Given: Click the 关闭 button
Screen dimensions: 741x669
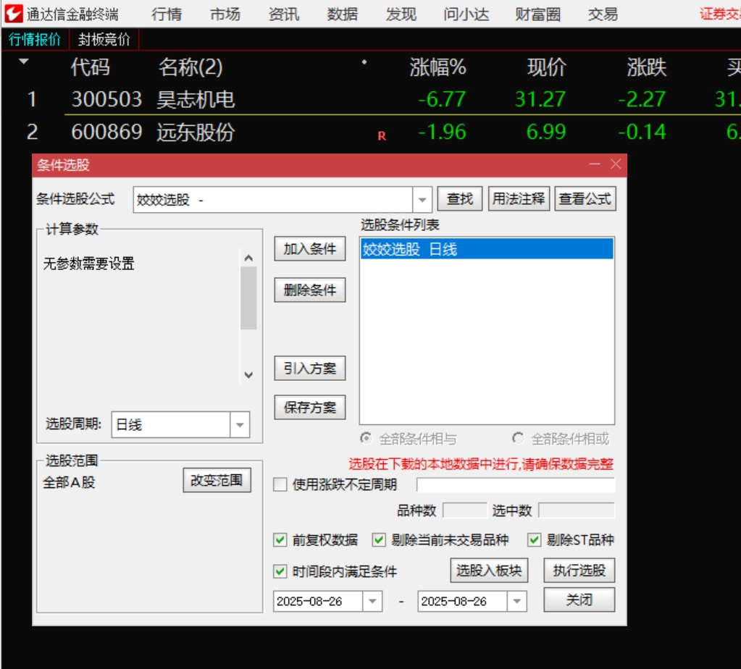Looking at the screenshot, I should 579,599.
